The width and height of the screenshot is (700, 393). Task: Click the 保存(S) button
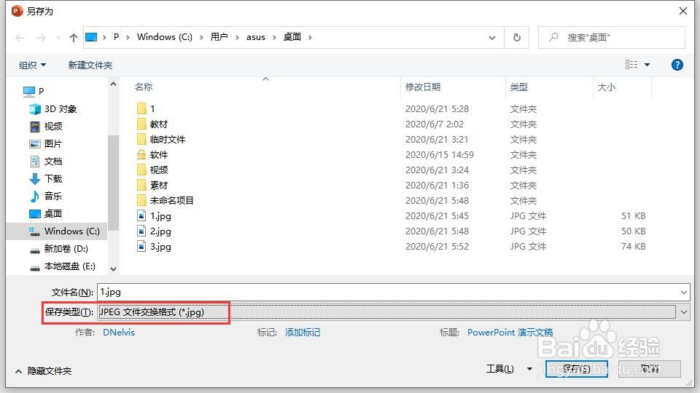[576, 369]
